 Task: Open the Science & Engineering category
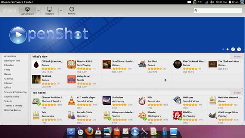(x=15, y=92)
